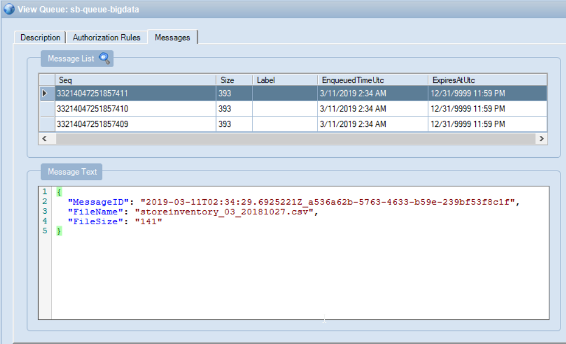This screenshot has width=566, height=344.
Task: Click the Label column header
Action: [x=285, y=80]
